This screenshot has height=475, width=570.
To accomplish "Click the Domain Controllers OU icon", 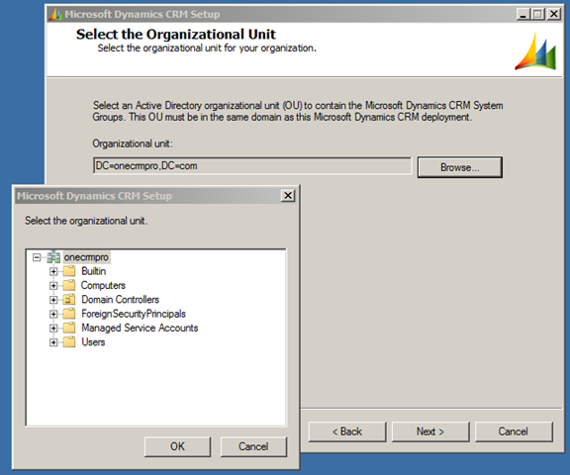I will [68, 300].
